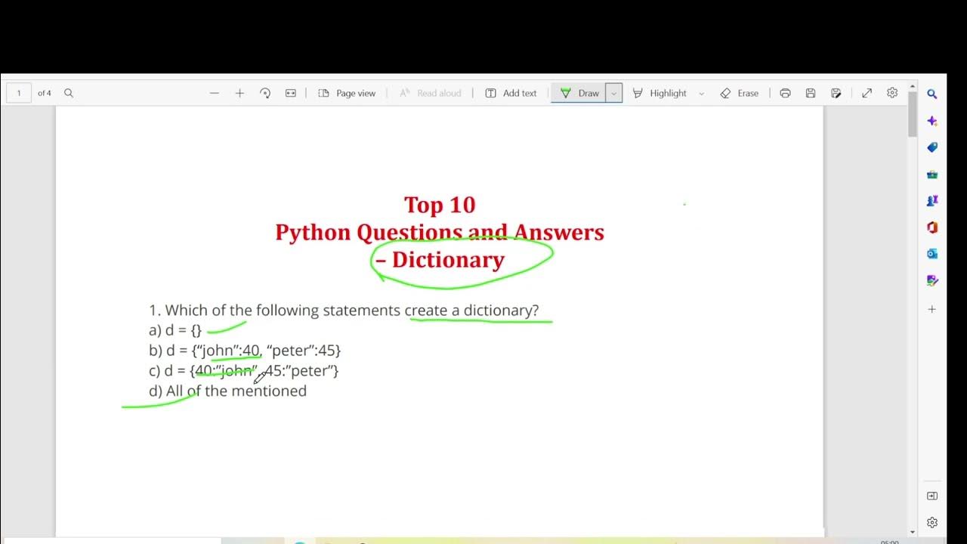Click option b with "john":40
The width and height of the screenshot is (967, 544).
tap(245, 351)
